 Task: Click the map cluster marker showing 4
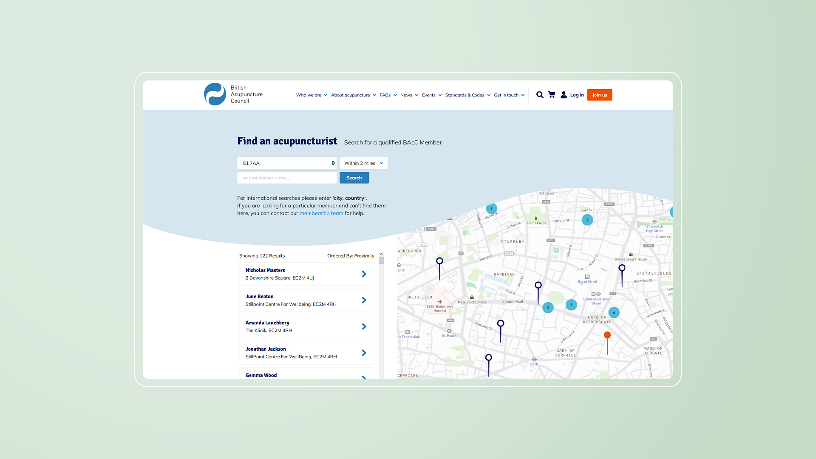(x=614, y=312)
